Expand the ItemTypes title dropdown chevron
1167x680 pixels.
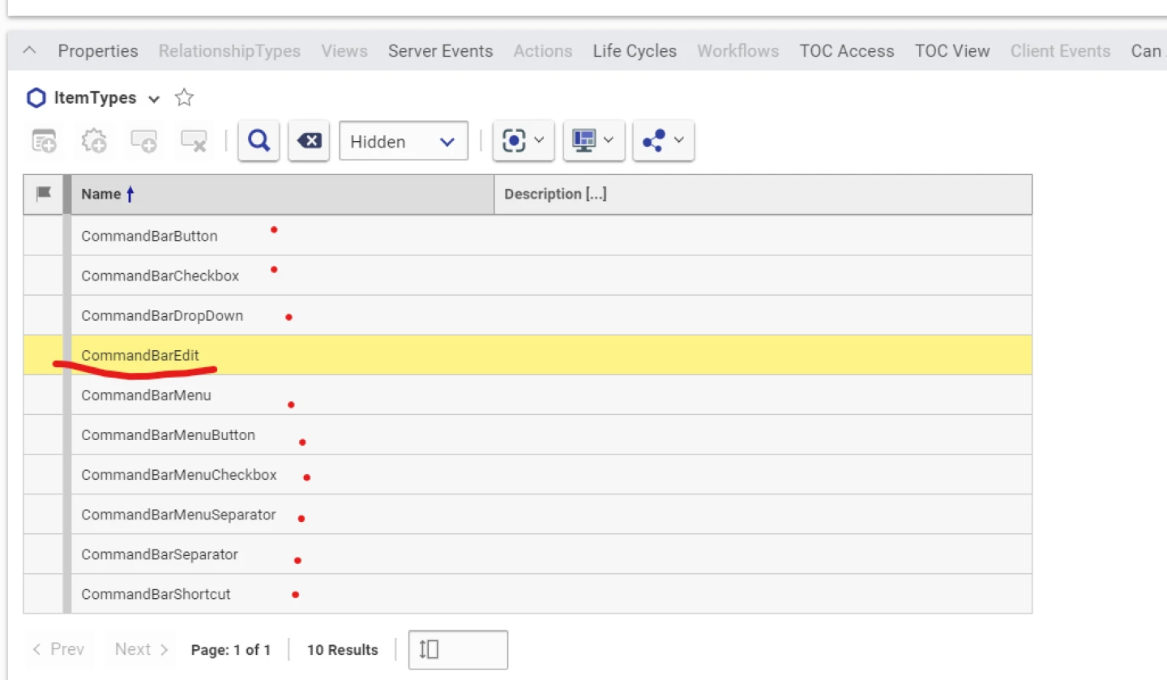(x=154, y=99)
